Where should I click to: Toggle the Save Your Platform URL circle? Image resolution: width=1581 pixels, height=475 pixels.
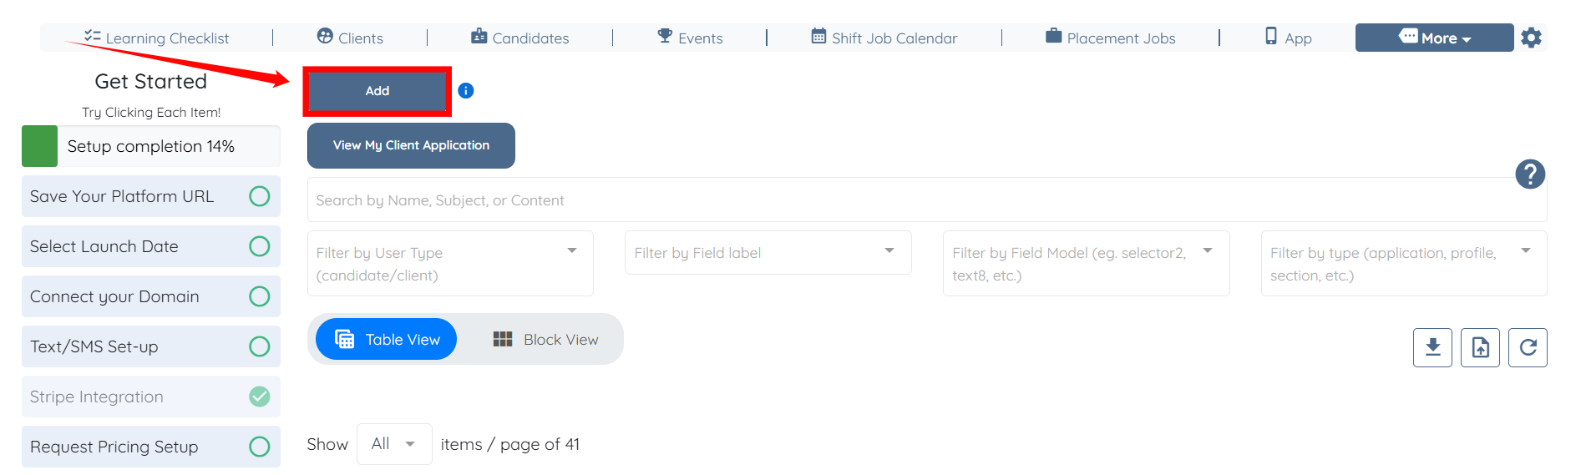tap(260, 196)
